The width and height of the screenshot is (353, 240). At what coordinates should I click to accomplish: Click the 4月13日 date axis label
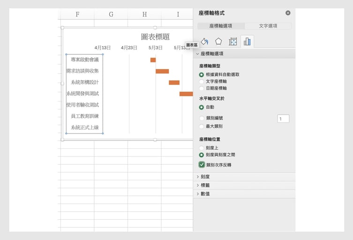[x=103, y=48]
